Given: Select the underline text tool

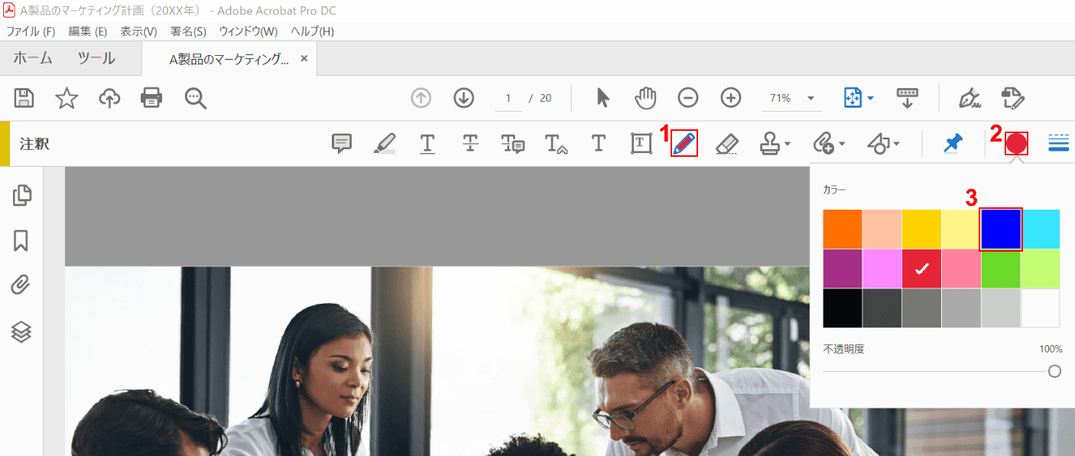Looking at the screenshot, I should click(x=427, y=143).
